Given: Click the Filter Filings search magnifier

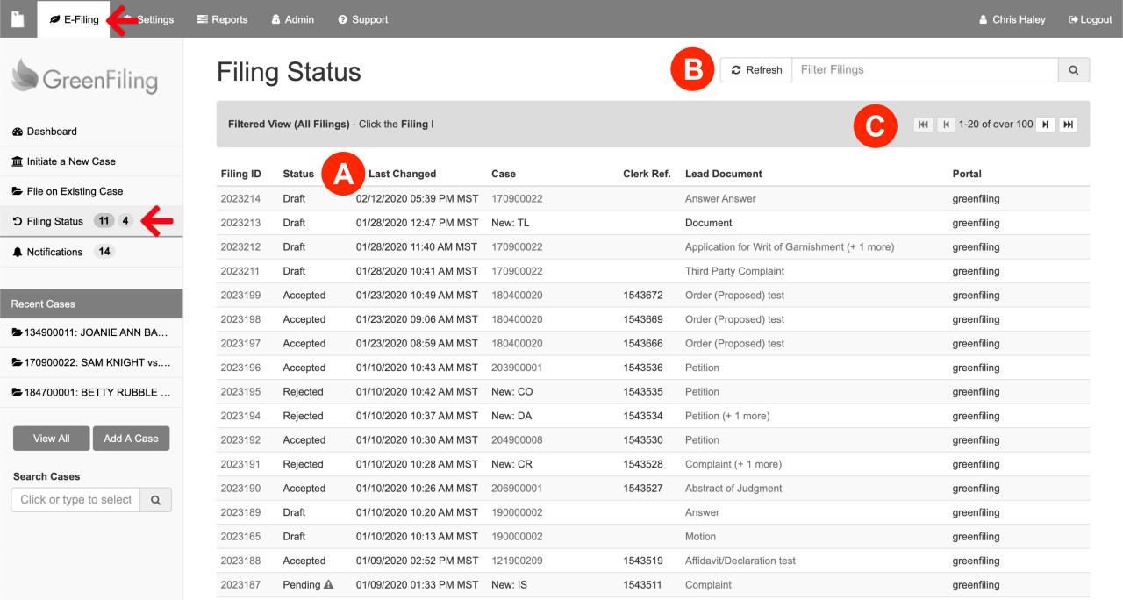Looking at the screenshot, I should click(x=1075, y=68).
